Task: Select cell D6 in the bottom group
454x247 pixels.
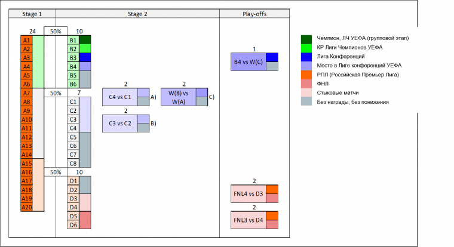Action: point(73,225)
